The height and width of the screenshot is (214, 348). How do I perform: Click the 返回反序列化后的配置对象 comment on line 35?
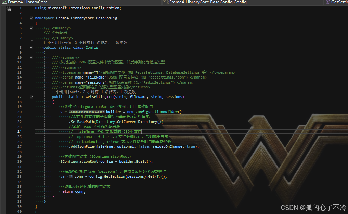coord(86,186)
